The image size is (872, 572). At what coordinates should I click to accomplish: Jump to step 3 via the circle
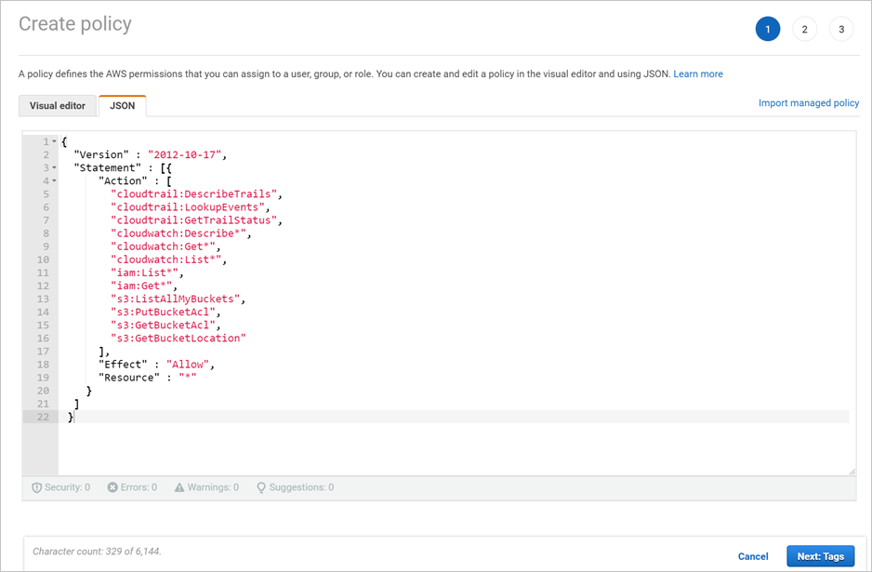click(841, 29)
